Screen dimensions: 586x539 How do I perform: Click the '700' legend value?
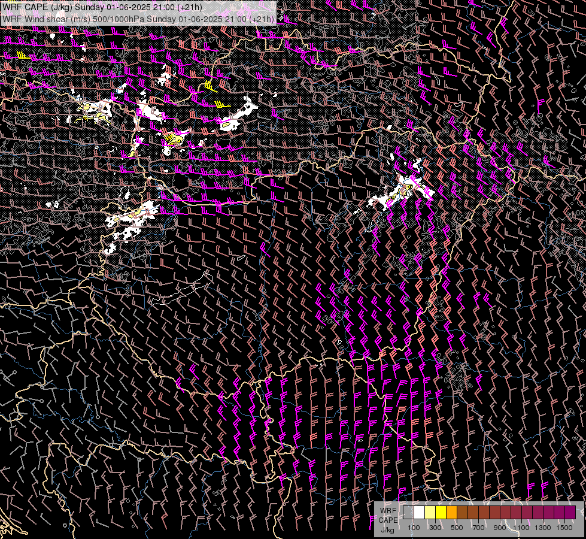pos(478,528)
